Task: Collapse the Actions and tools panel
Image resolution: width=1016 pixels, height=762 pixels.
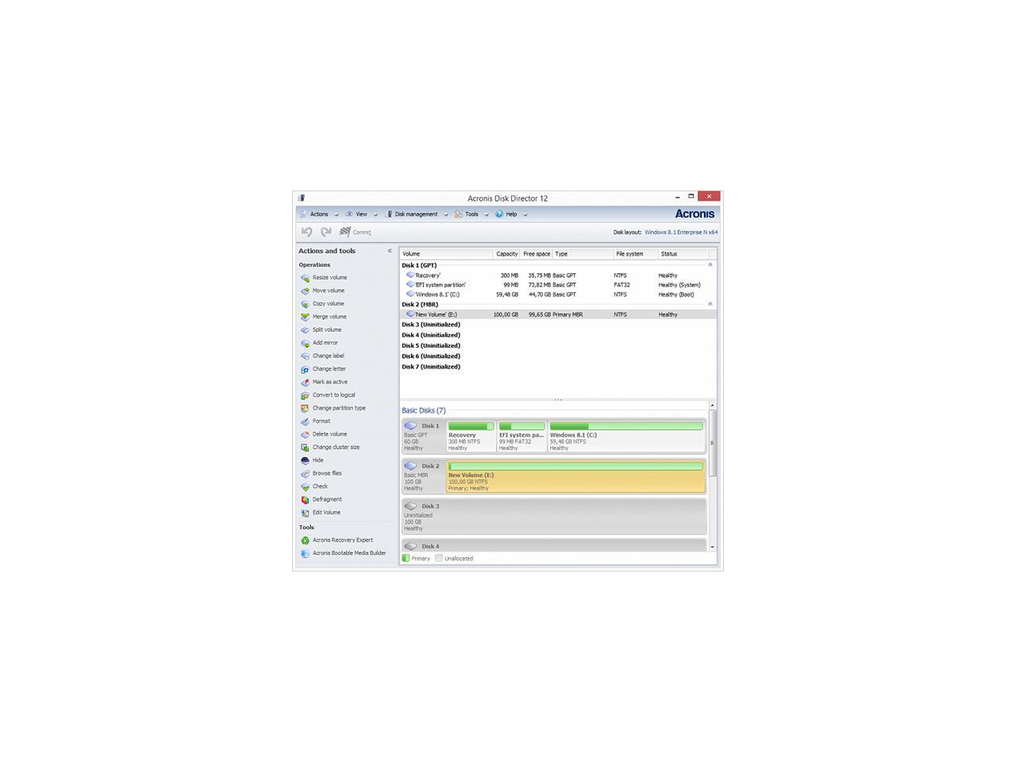Action: [x=390, y=251]
